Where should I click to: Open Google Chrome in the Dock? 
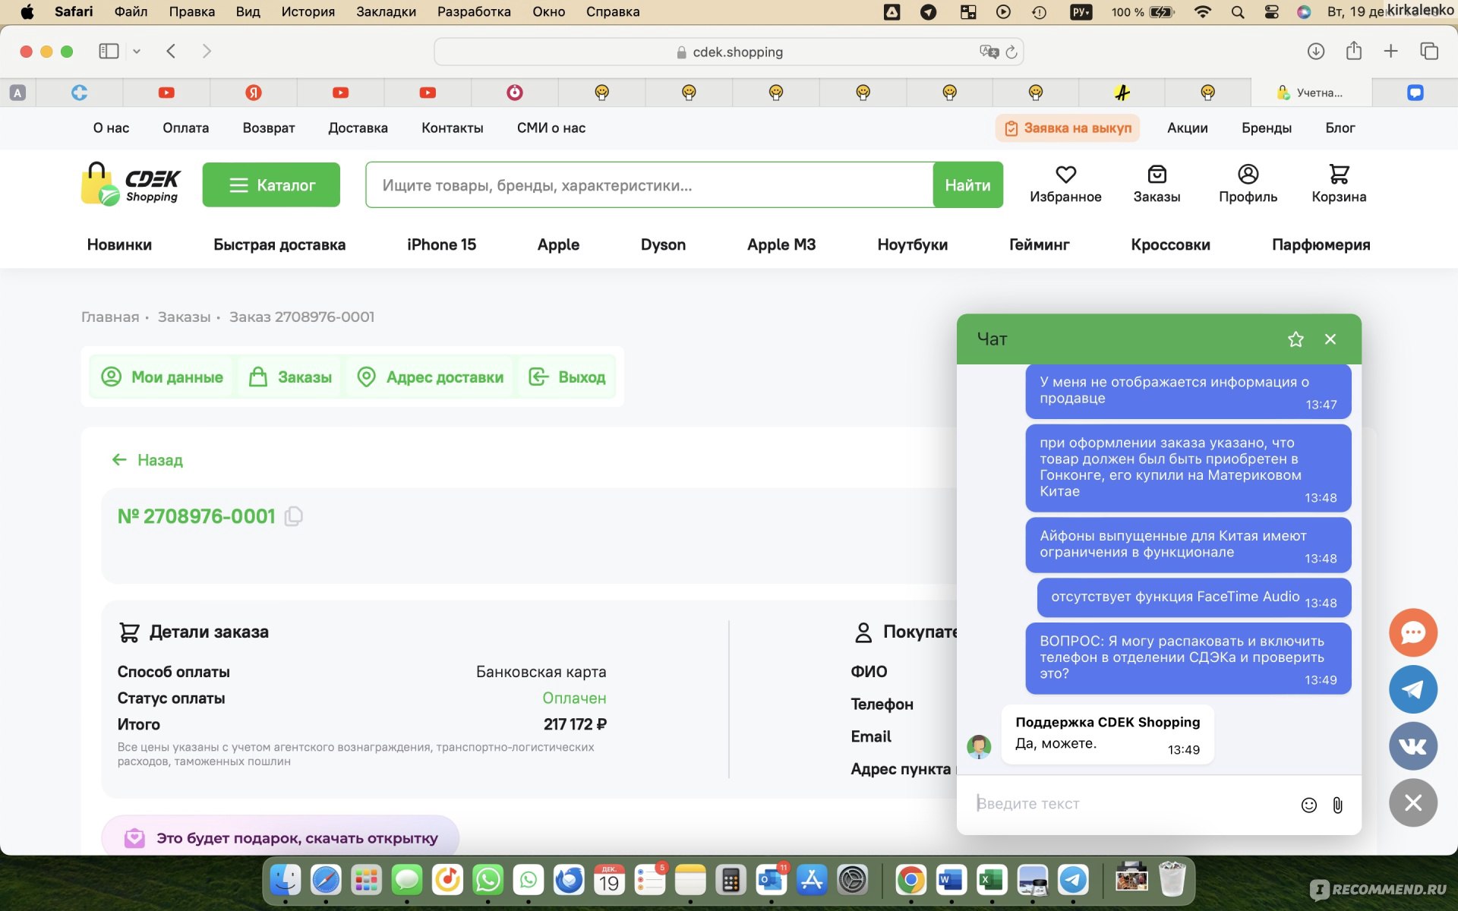910,880
